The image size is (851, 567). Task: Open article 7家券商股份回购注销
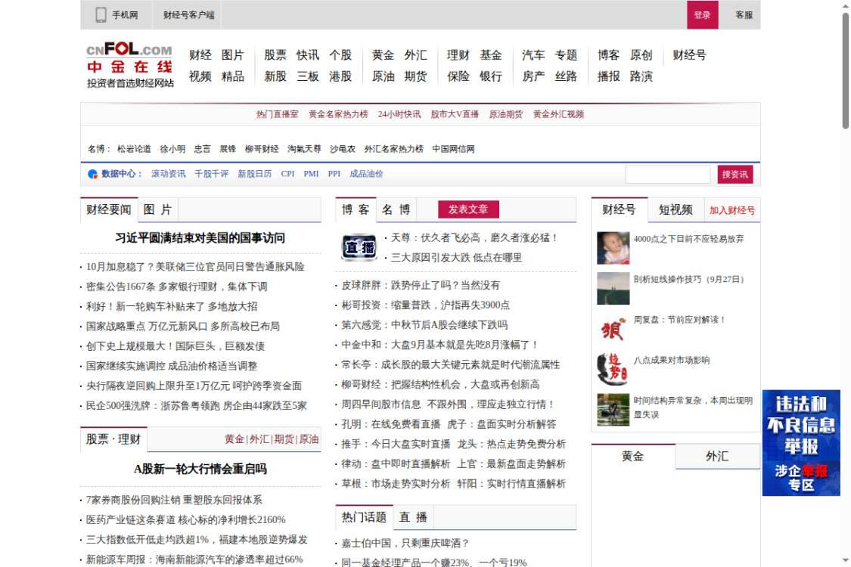click(174, 500)
